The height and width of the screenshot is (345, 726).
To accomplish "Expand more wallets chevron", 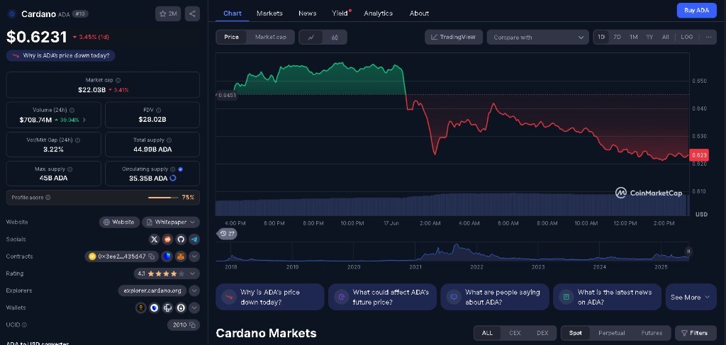I will pyautogui.click(x=194, y=307).
